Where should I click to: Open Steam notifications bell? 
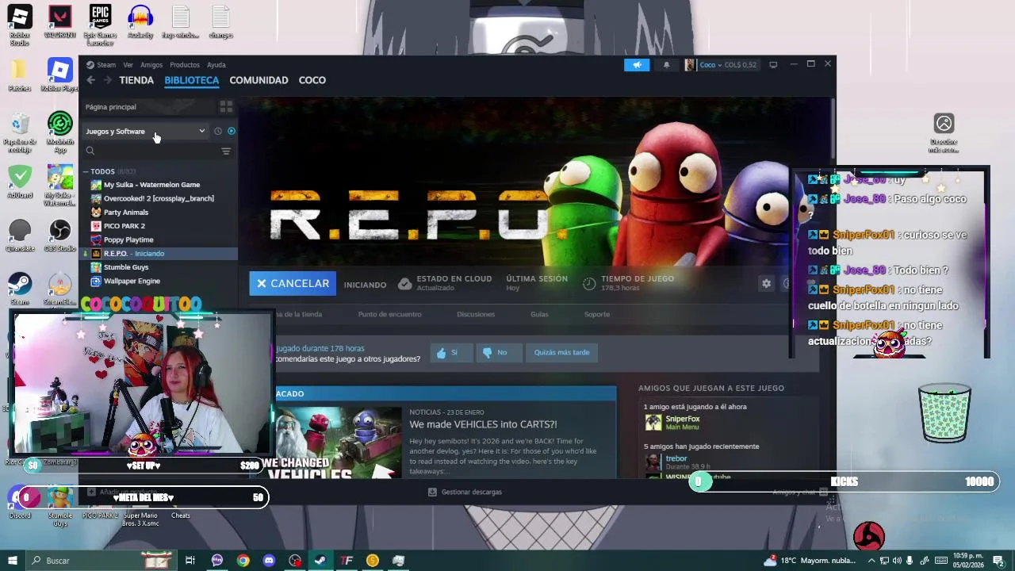[666, 65]
